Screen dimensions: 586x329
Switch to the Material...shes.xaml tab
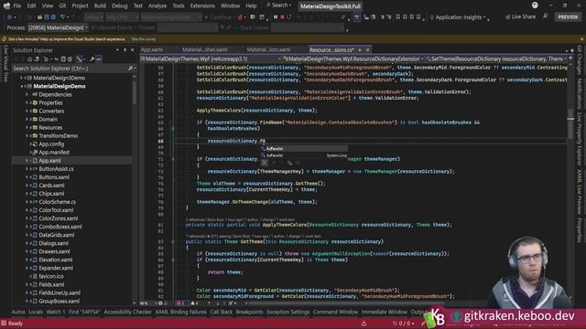(205, 49)
